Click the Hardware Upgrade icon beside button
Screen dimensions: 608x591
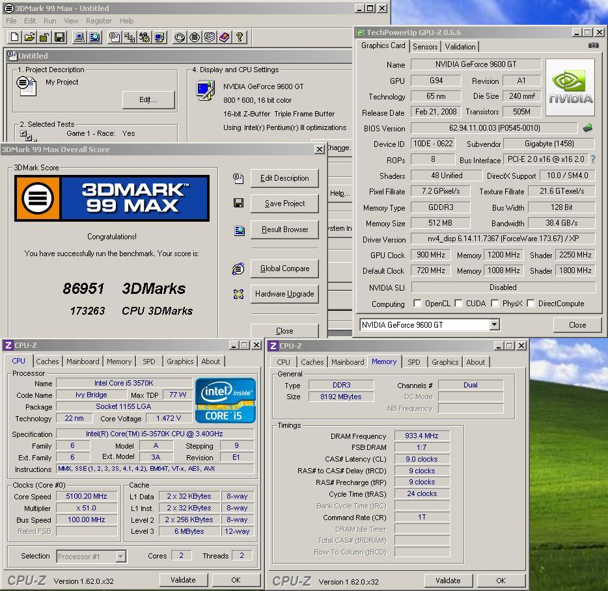tap(238, 294)
